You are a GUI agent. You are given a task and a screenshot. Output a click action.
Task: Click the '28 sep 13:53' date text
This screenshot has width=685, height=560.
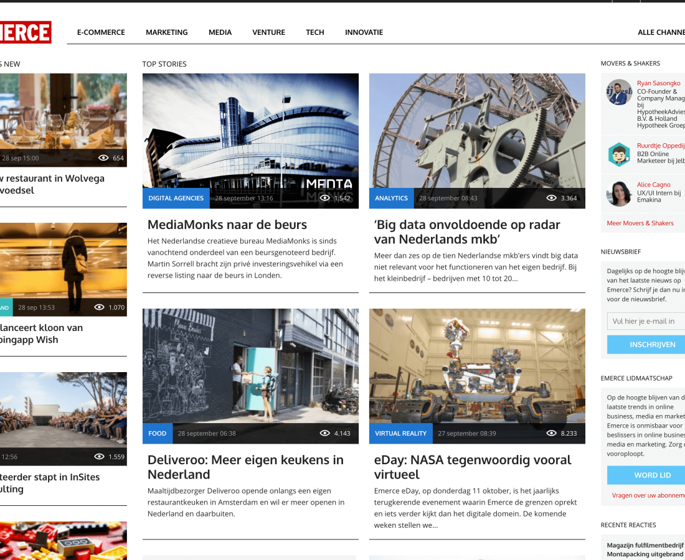36,307
